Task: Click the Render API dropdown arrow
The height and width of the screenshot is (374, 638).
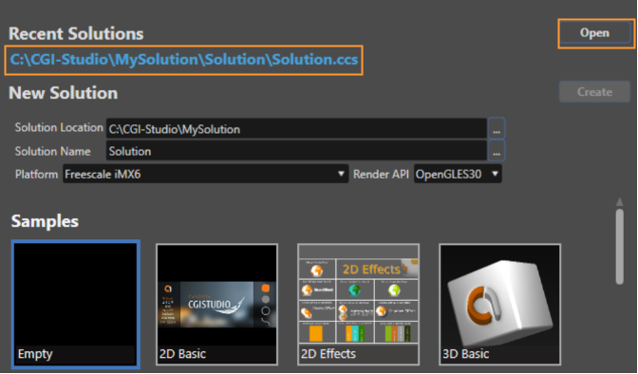Action: pos(495,174)
